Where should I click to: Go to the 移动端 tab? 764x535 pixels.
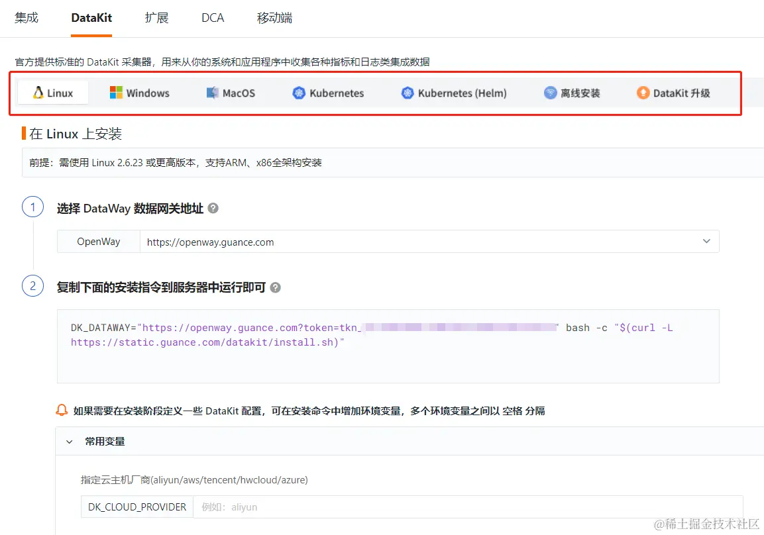coord(274,17)
